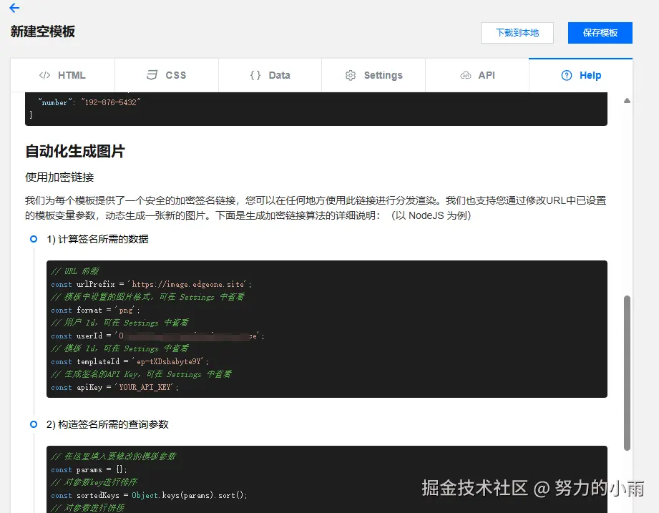Click the format 'png' code line
The height and width of the screenshot is (513, 659).
[x=96, y=310]
